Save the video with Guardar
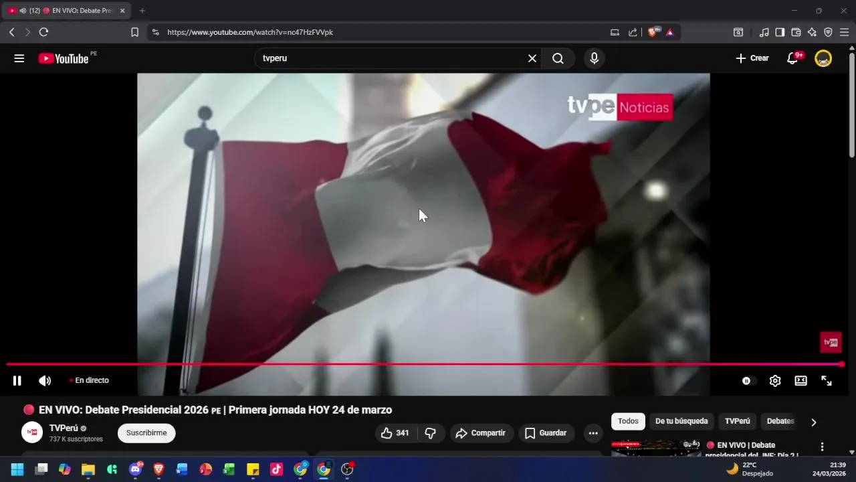Screen dimensions: 856x482 click(x=546, y=433)
